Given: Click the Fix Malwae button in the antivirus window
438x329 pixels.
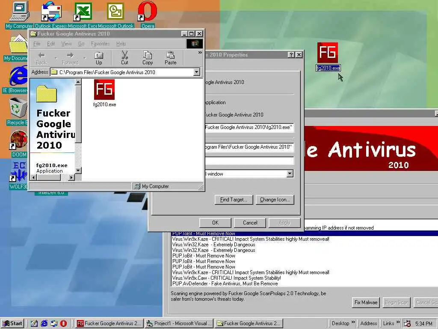Looking at the screenshot, I should tap(366, 302).
